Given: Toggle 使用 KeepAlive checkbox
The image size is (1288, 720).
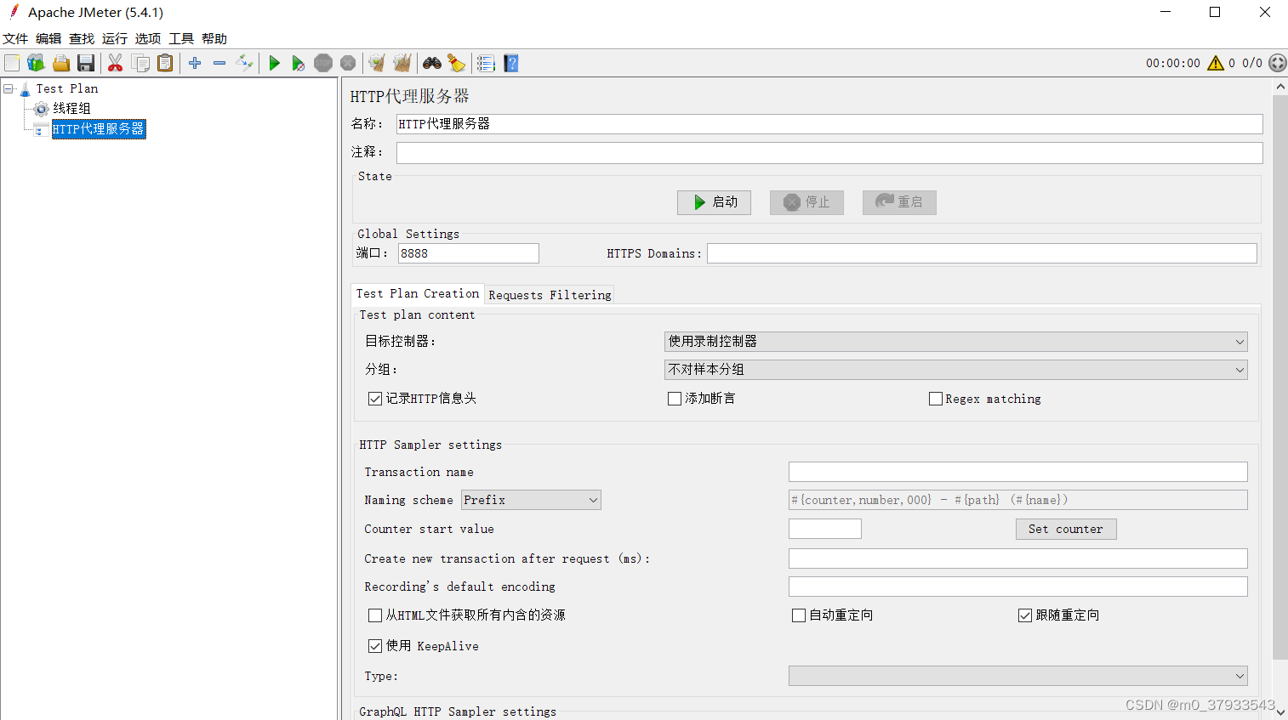Looking at the screenshot, I should tap(374, 646).
